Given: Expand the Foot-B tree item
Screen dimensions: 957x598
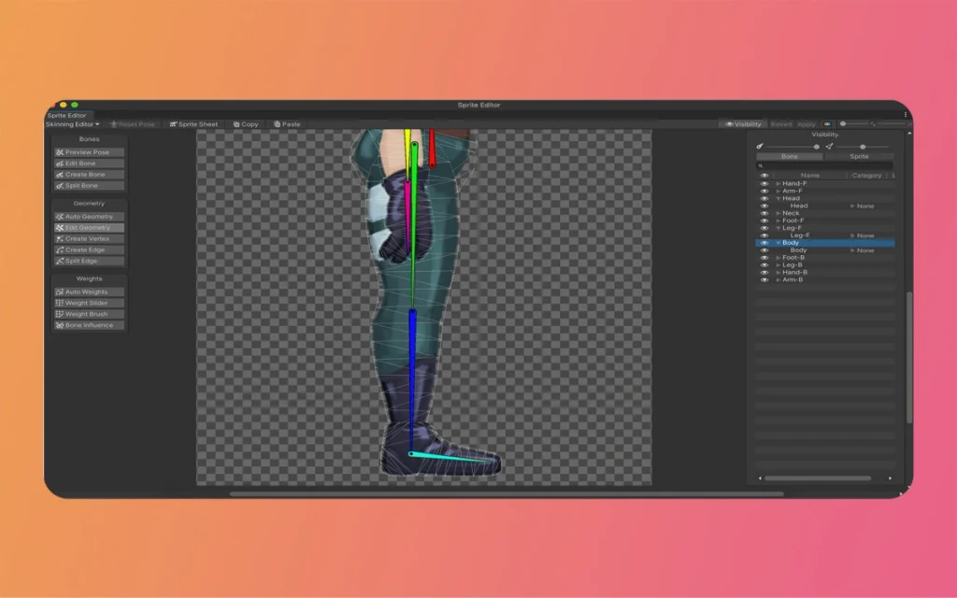Looking at the screenshot, I should pyautogui.click(x=778, y=256).
